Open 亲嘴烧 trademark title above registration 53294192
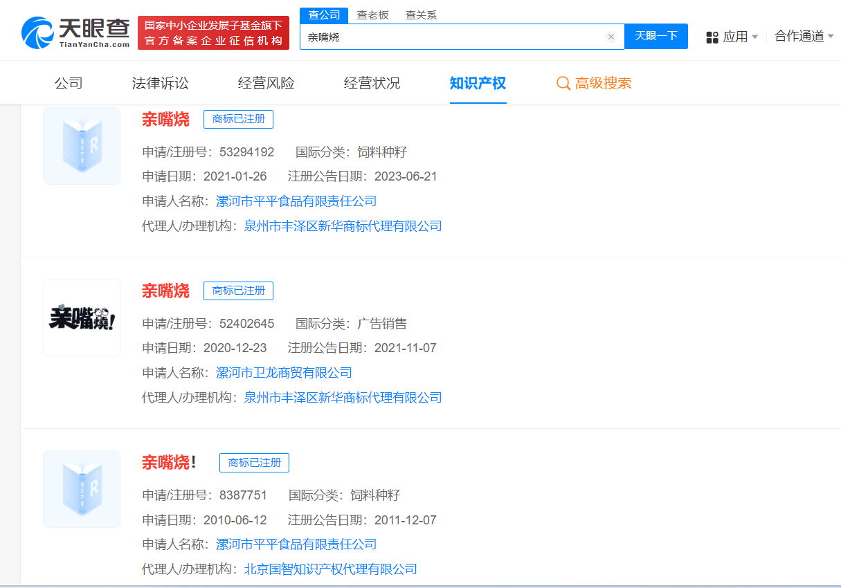Screen dimensions: 841x588 [x=165, y=119]
